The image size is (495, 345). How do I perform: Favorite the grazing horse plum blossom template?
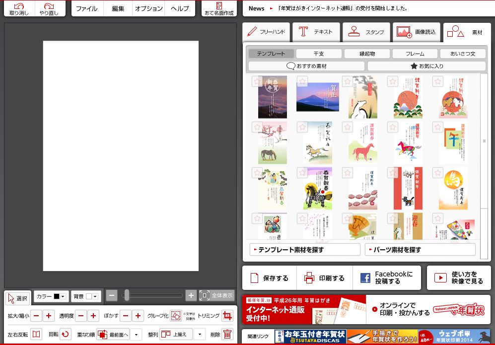(257, 127)
